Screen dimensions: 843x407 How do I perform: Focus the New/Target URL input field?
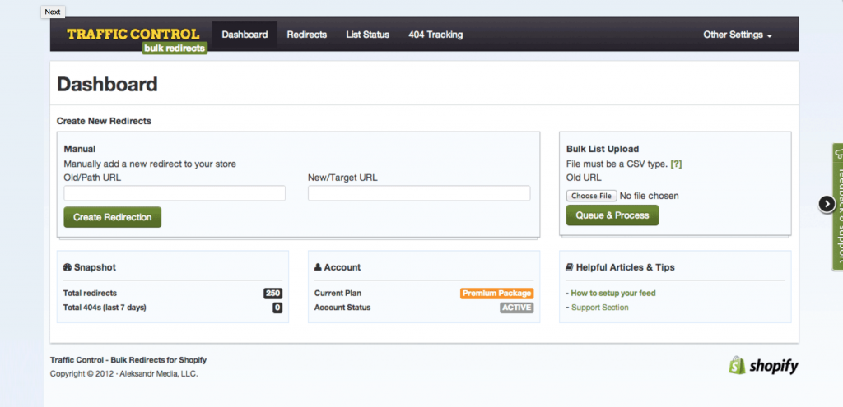pos(419,193)
